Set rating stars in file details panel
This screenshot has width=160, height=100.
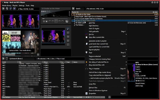[140, 81]
